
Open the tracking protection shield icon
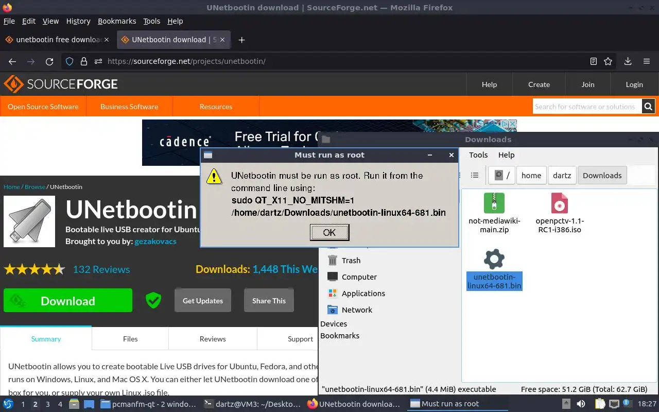pyautogui.click(x=70, y=61)
